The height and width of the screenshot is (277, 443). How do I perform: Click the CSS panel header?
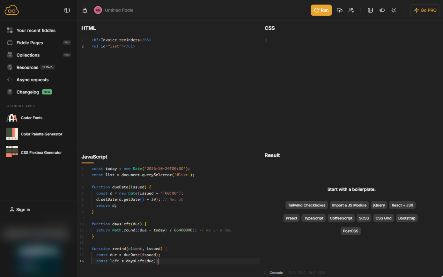point(269,28)
